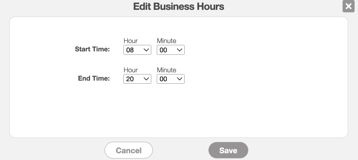Click the chevron arrow beside End hour 20
358x160 pixels.
click(146, 79)
